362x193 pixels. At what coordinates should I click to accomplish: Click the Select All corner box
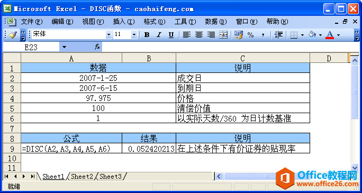tap(12, 58)
